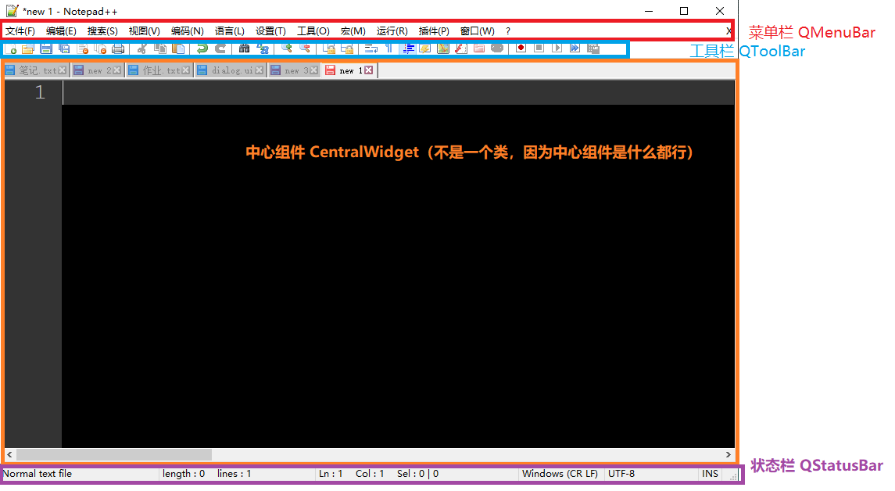Open the 语言(L) menu
The height and width of the screenshot is (491, 895).
pyautogui.click(x=230, y=31)
